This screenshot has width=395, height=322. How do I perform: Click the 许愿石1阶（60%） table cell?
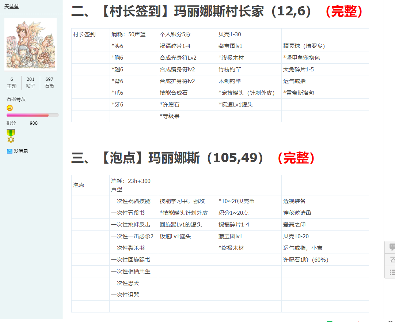[x=306, y=260]
